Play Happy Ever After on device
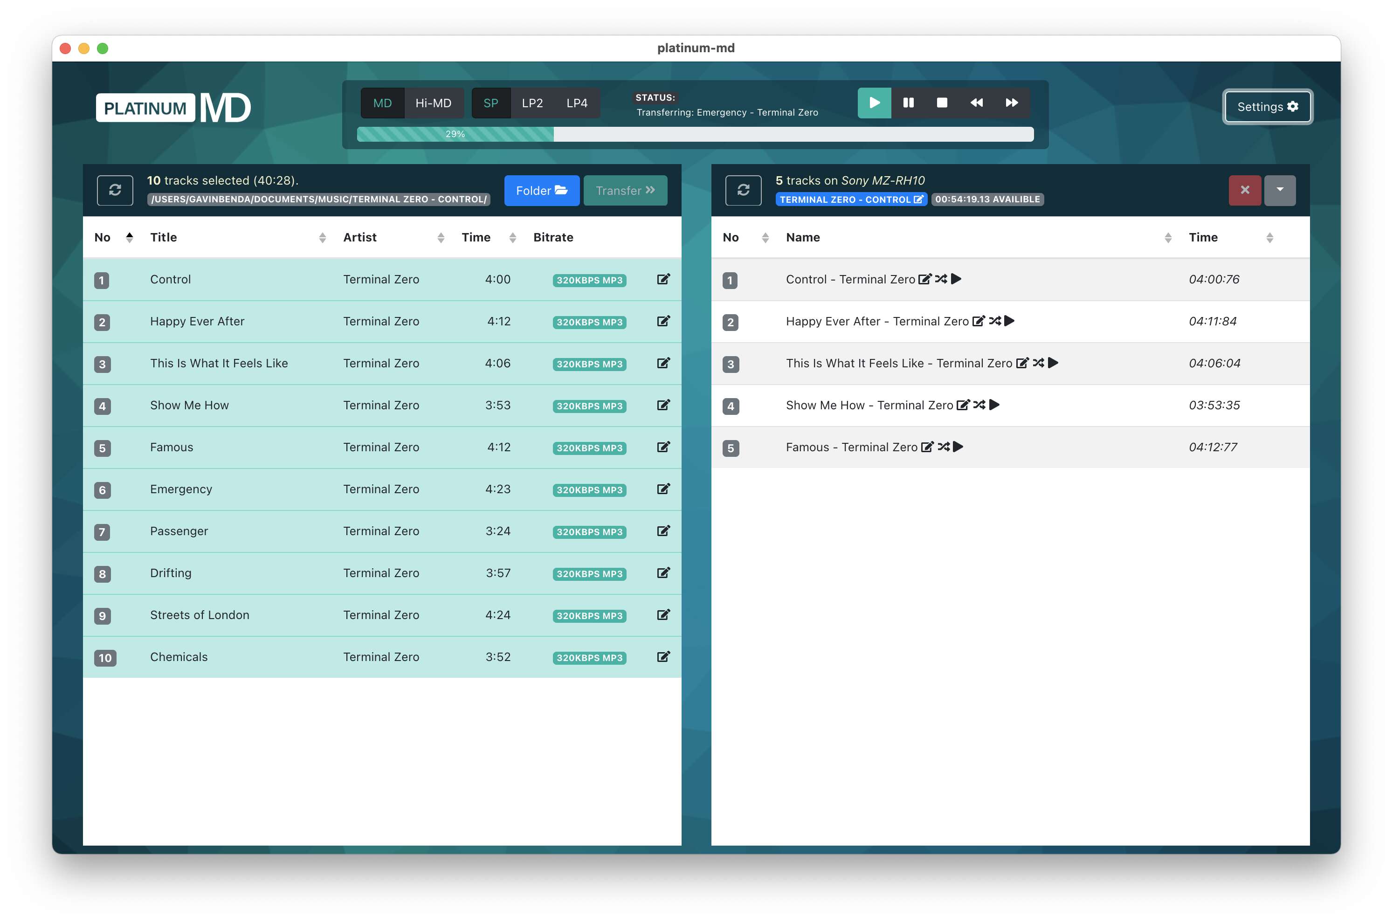This screenshot has width=1393, height=923. tap(1009, 321)
